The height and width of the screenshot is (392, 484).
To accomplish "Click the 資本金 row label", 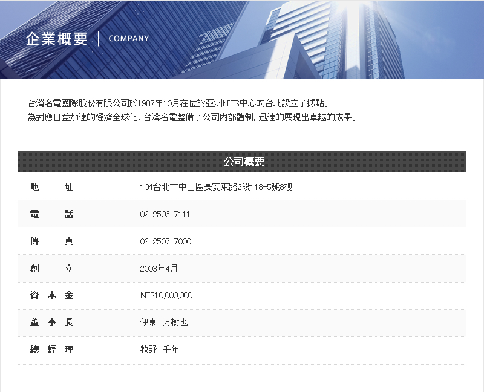I will tap(51, 295).
